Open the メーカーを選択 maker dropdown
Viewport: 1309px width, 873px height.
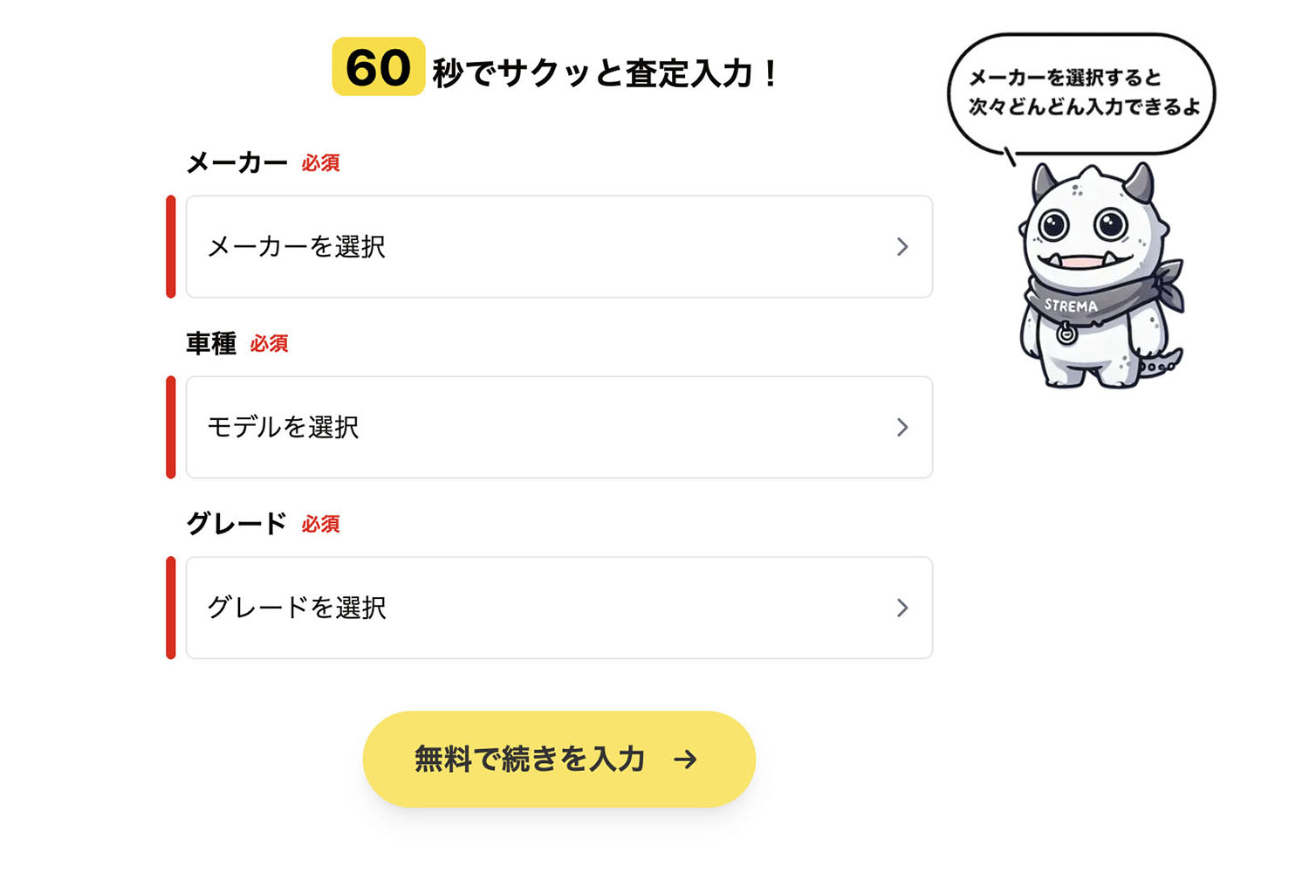pyautogui.click(x=559, y=247)
